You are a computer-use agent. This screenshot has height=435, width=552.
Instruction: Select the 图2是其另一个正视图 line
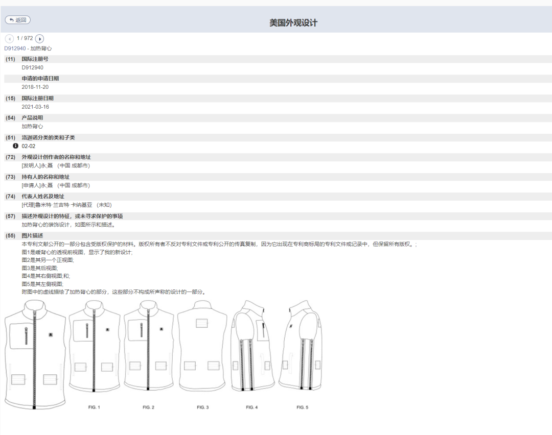48,260
